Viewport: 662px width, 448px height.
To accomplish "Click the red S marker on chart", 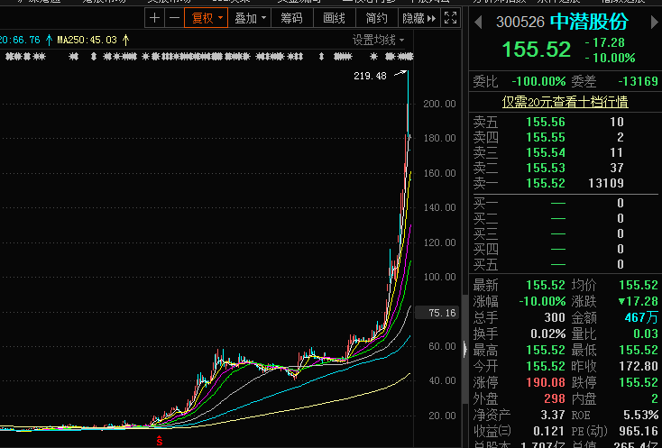I will click(x=160, y=440).
